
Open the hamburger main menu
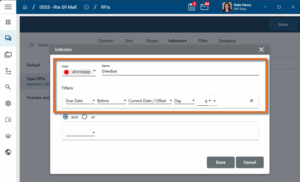pos(8,7)
